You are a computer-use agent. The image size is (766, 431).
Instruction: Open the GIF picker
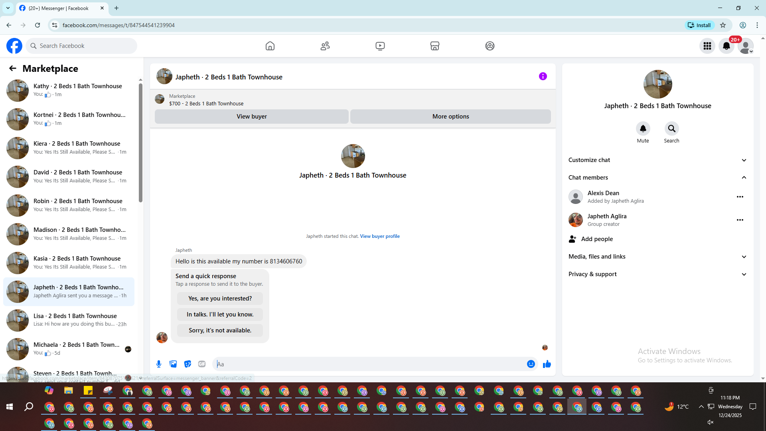tap(202, 364)
